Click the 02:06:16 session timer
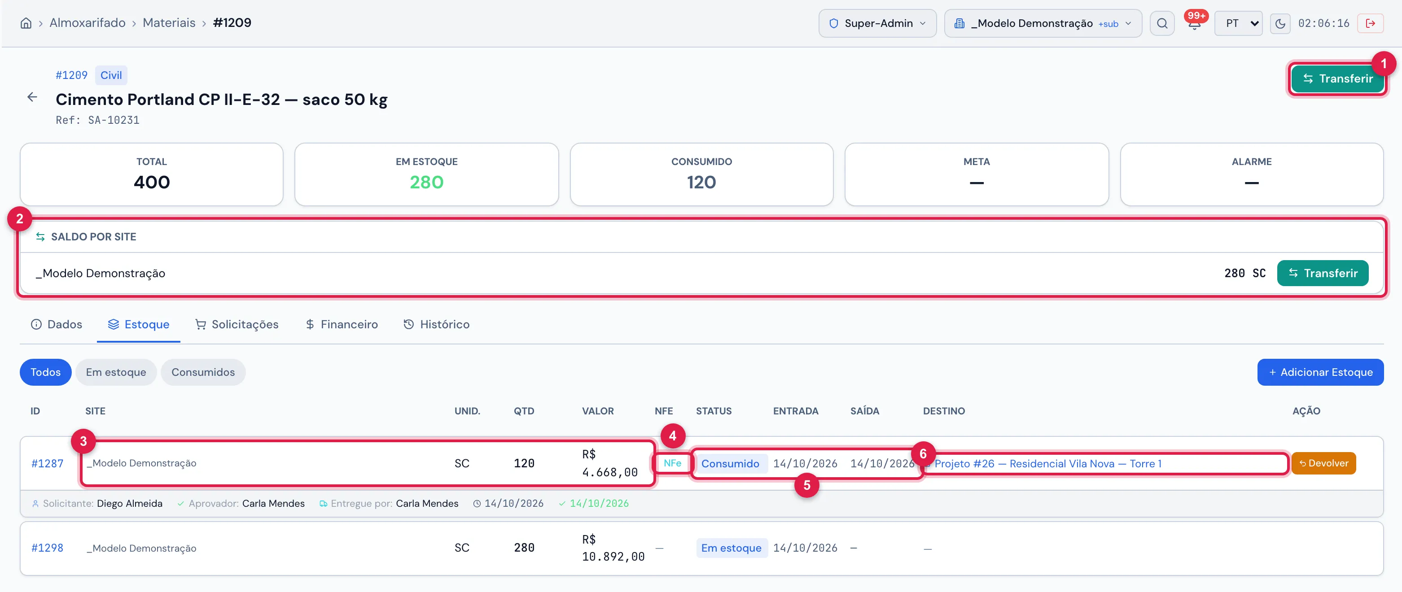The height and width of the screenshot is (592, 1402). (x=1323, y=23)
